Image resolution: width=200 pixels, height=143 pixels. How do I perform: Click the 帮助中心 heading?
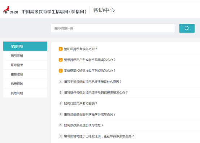tap(104, 10)
